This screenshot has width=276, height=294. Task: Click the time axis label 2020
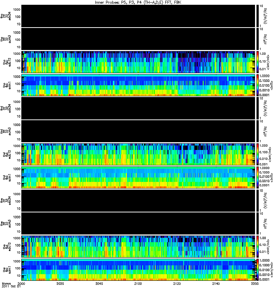tap(60, 283)
